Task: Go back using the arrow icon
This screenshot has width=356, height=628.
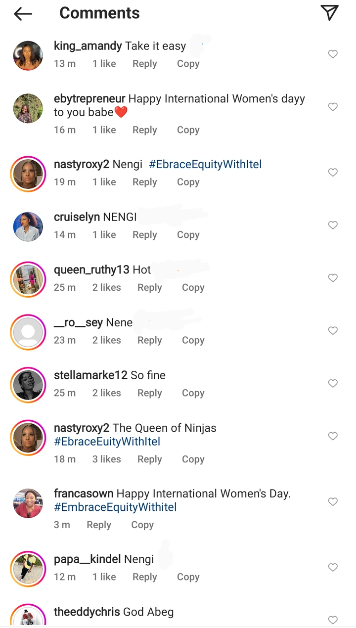Action: click(x=23, y=14)
